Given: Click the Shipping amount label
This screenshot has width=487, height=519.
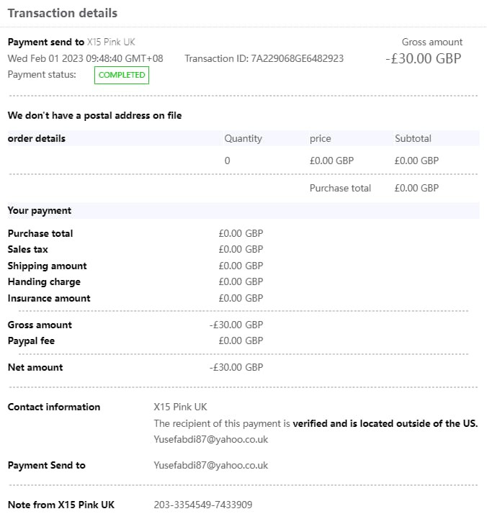Looking at the screenshot, I should coord(47,266).
